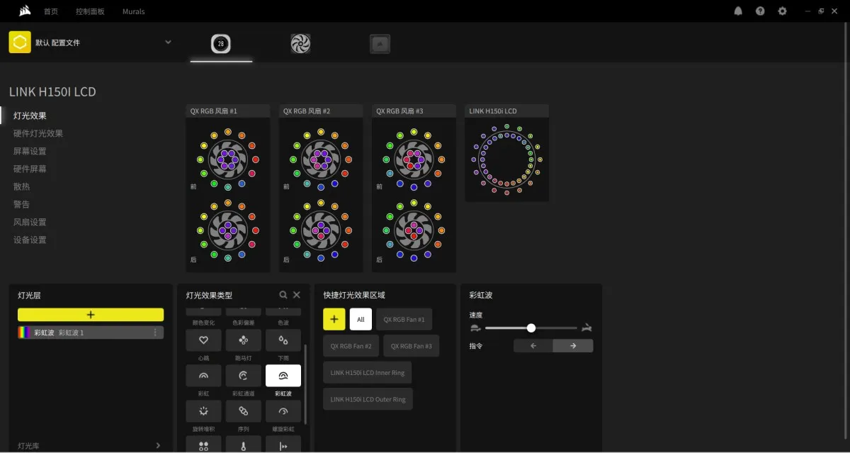Image resolution: width=850 pixels, height=453 pixels.
Task: Open the 首页 home tab
Action: [x=51, y=11]
